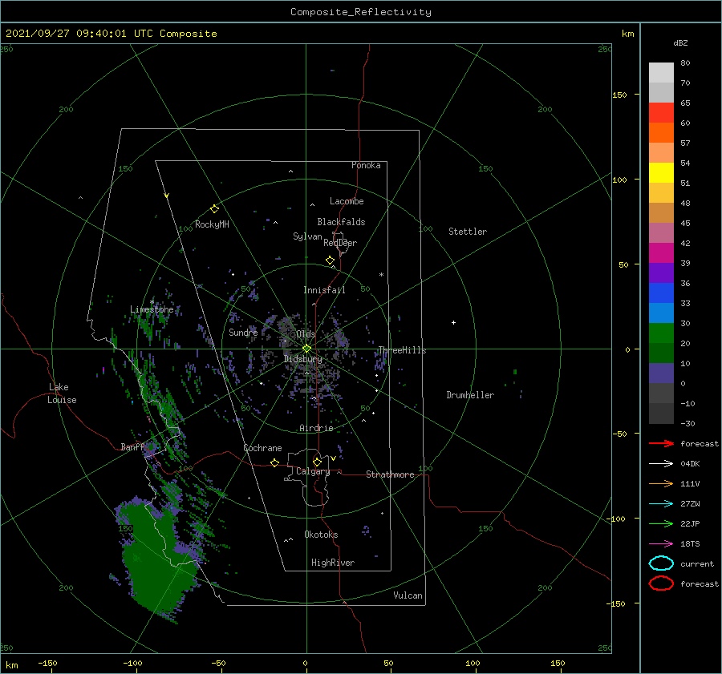Screen dimensions: 722x674
Task: Click the dBZ legend heading
Action: [x=680, y=42]
